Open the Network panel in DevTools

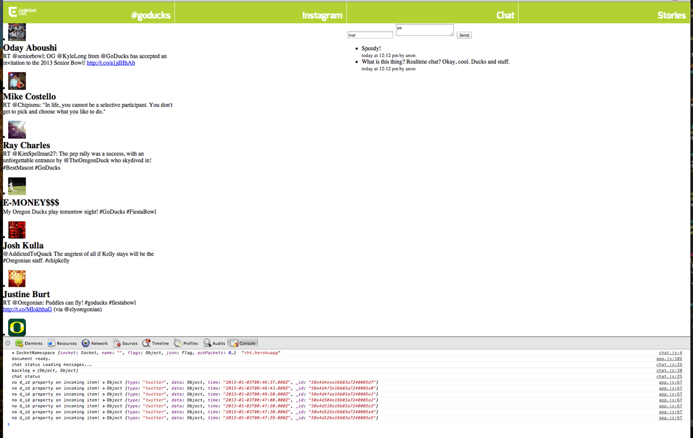point(95,343)
